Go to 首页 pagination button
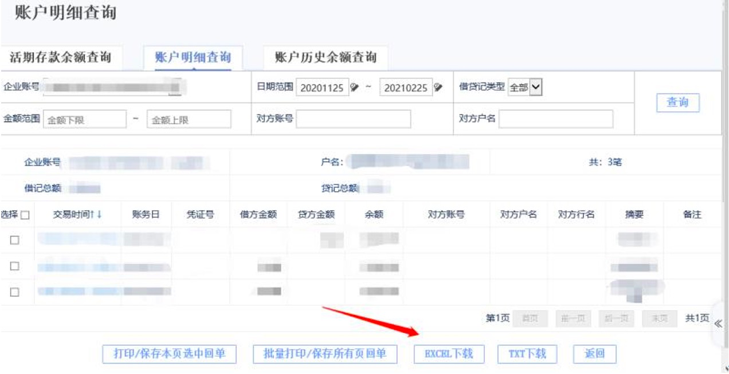The image size is (729, 374). (x=530, y=318)
